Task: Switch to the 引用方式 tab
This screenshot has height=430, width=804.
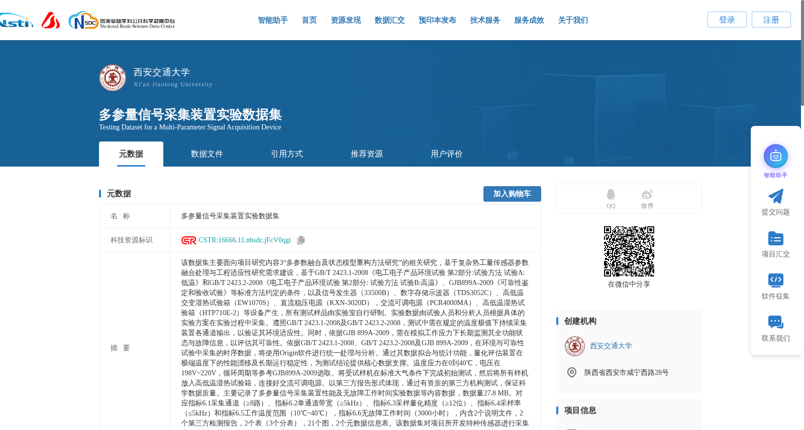Action: pyautogui.click(x=287, y=154)
